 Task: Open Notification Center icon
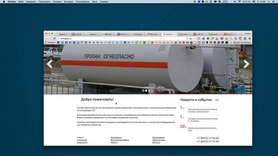273,2
